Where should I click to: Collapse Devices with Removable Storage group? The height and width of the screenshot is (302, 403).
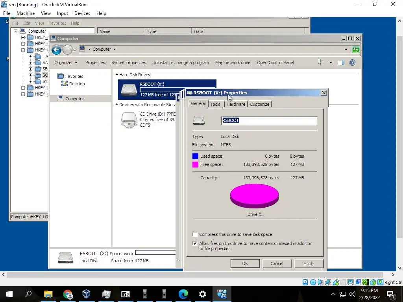tap(116, 105)
